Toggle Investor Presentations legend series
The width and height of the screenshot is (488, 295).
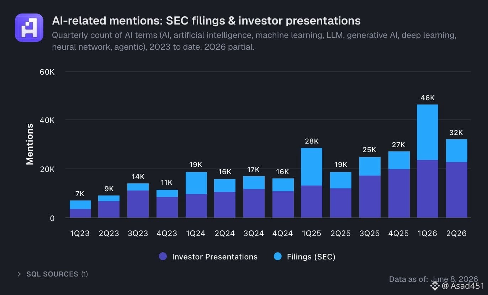pyautogui.click(x=208, y=257)
